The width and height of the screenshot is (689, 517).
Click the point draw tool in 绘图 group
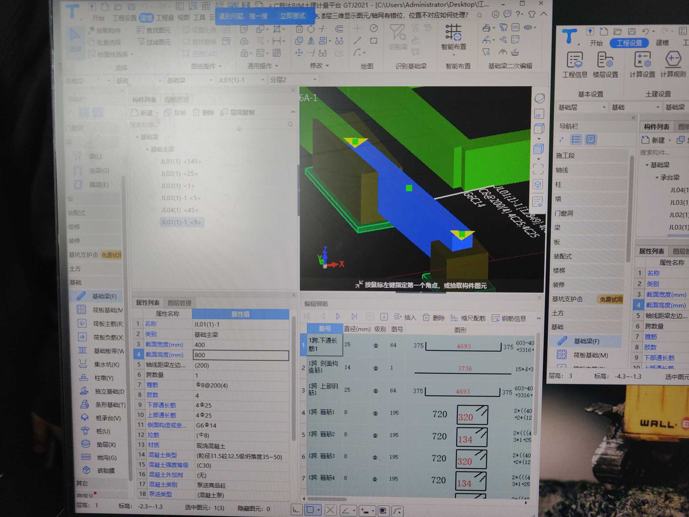357,29
